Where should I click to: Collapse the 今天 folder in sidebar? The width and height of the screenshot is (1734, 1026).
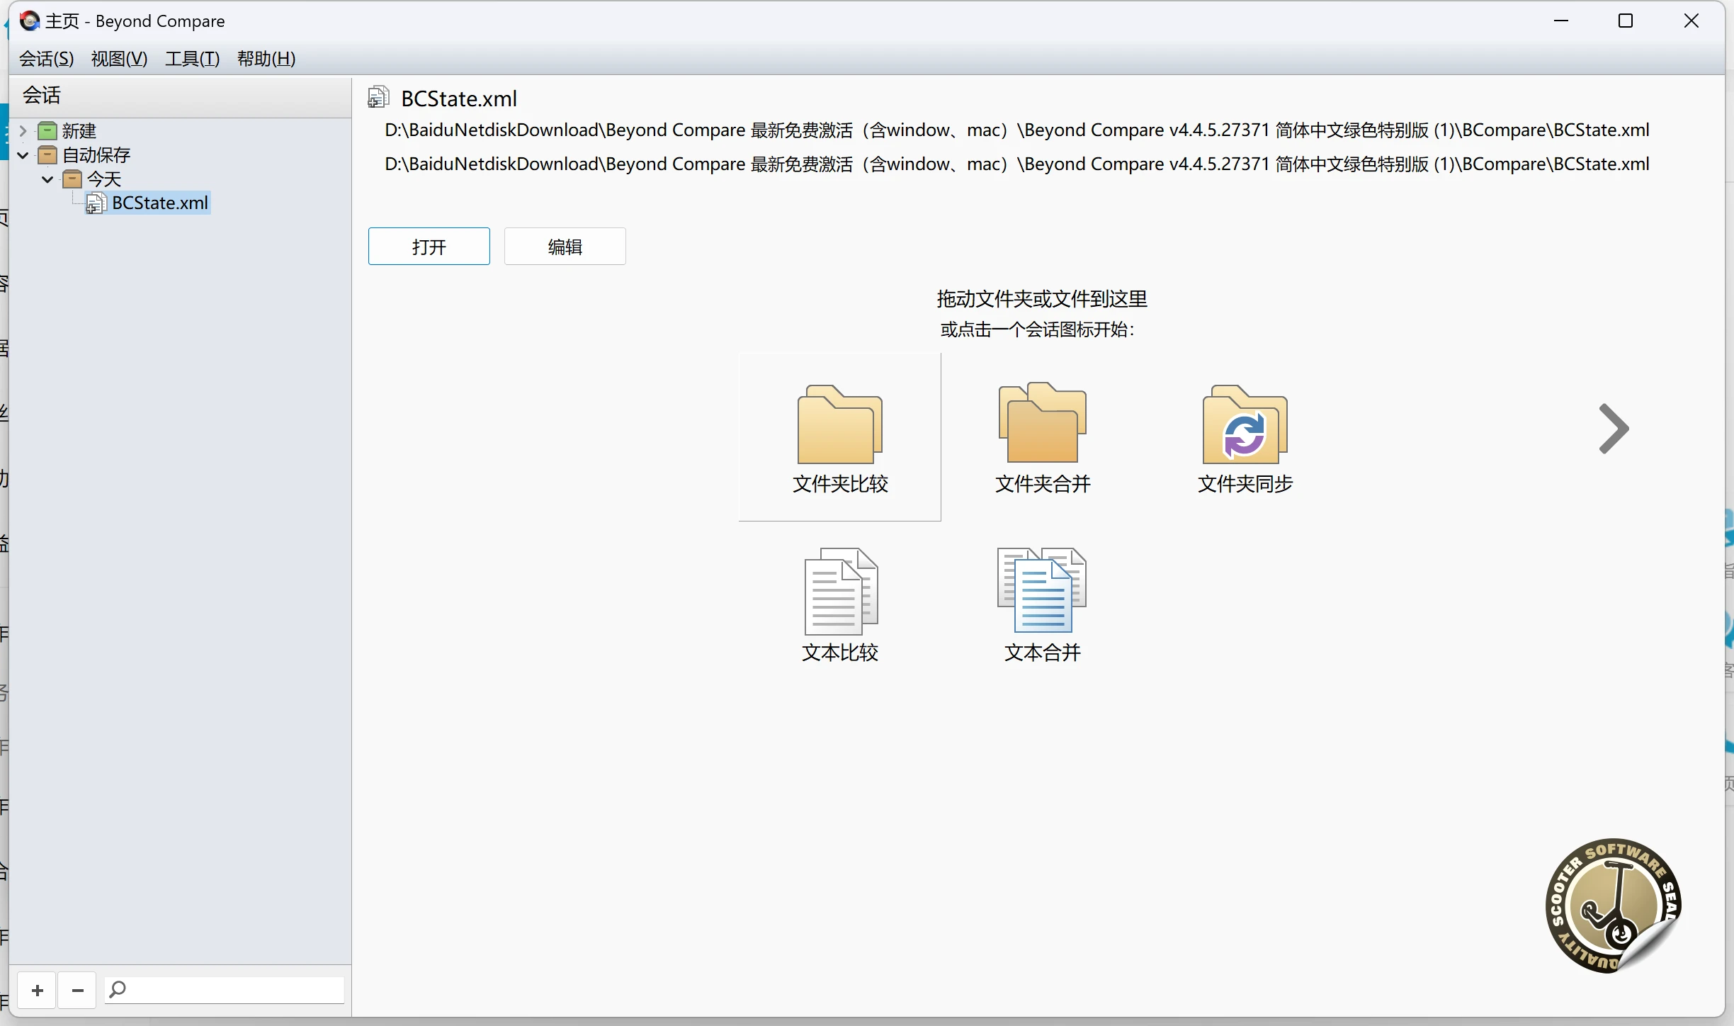click(x=46, y=179)
